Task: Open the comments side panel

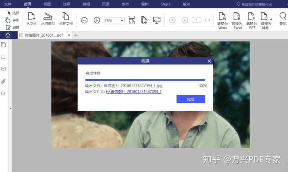Action: [x=3, y=69]
